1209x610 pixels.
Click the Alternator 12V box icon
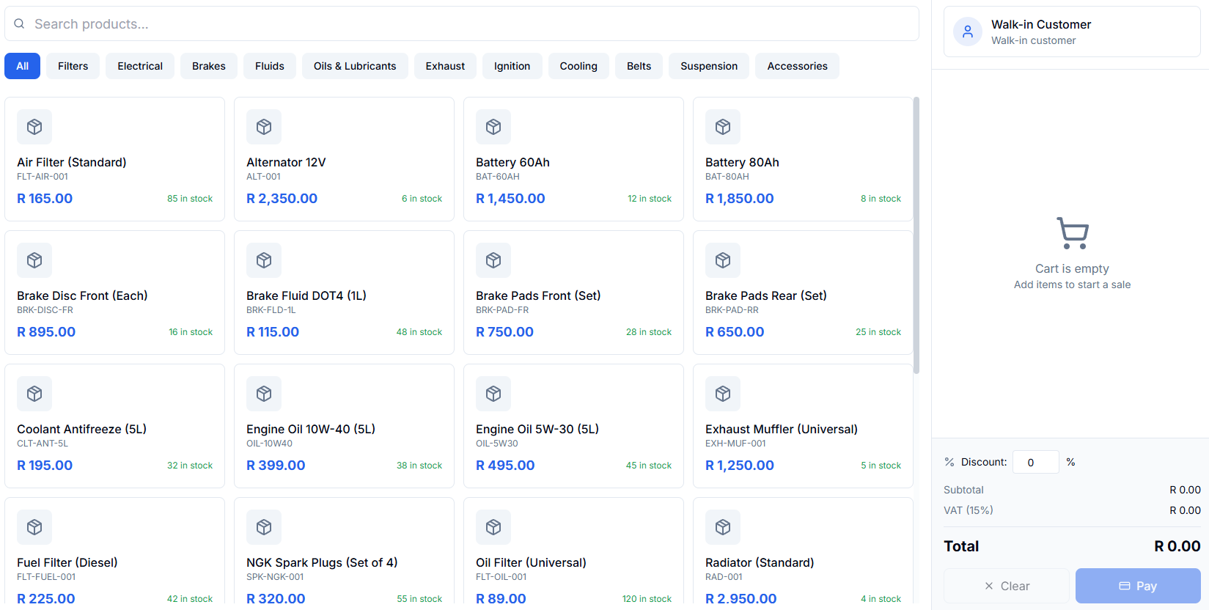264,127
